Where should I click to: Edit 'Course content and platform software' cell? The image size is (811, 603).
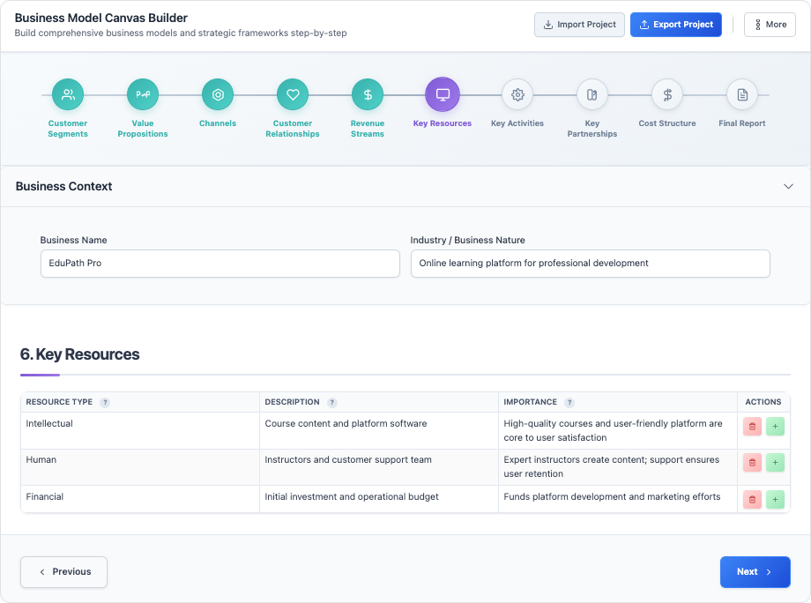379,430
